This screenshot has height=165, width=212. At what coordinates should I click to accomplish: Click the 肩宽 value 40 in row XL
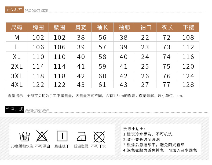tap(81, 57)
